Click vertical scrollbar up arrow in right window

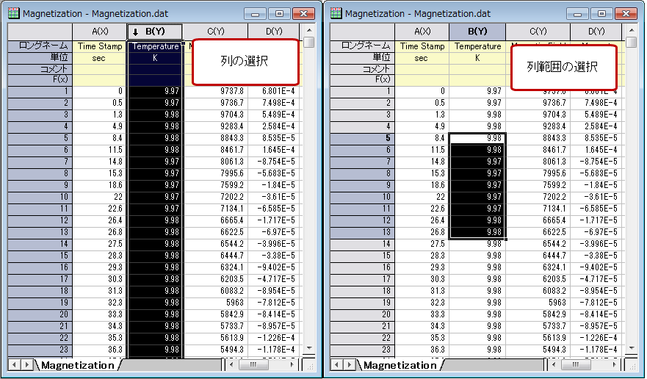pos(632,30)
